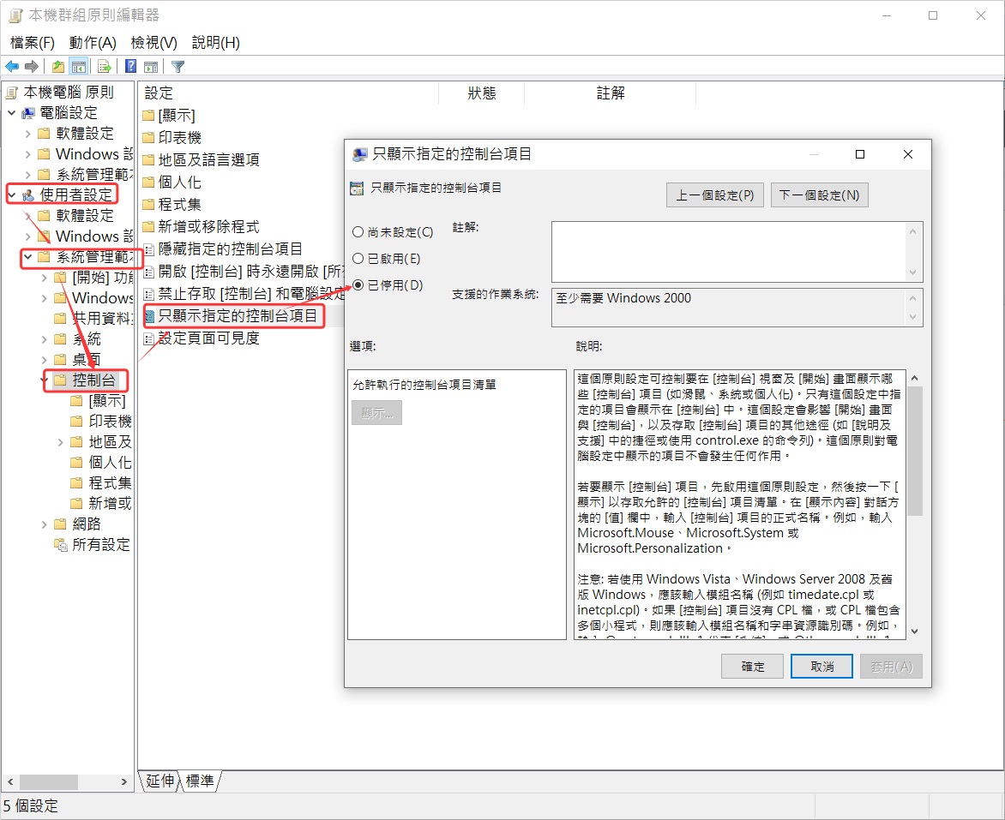Click the 新增或移除程式 folder icon in list
Viewport: 1005px width, 820px height.
coord(148,227)
